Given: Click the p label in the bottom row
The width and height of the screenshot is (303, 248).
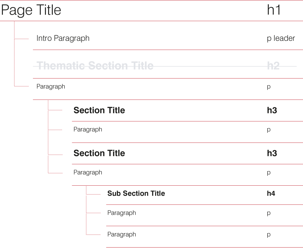Looking at the screenshot, I should click(269, 235).
